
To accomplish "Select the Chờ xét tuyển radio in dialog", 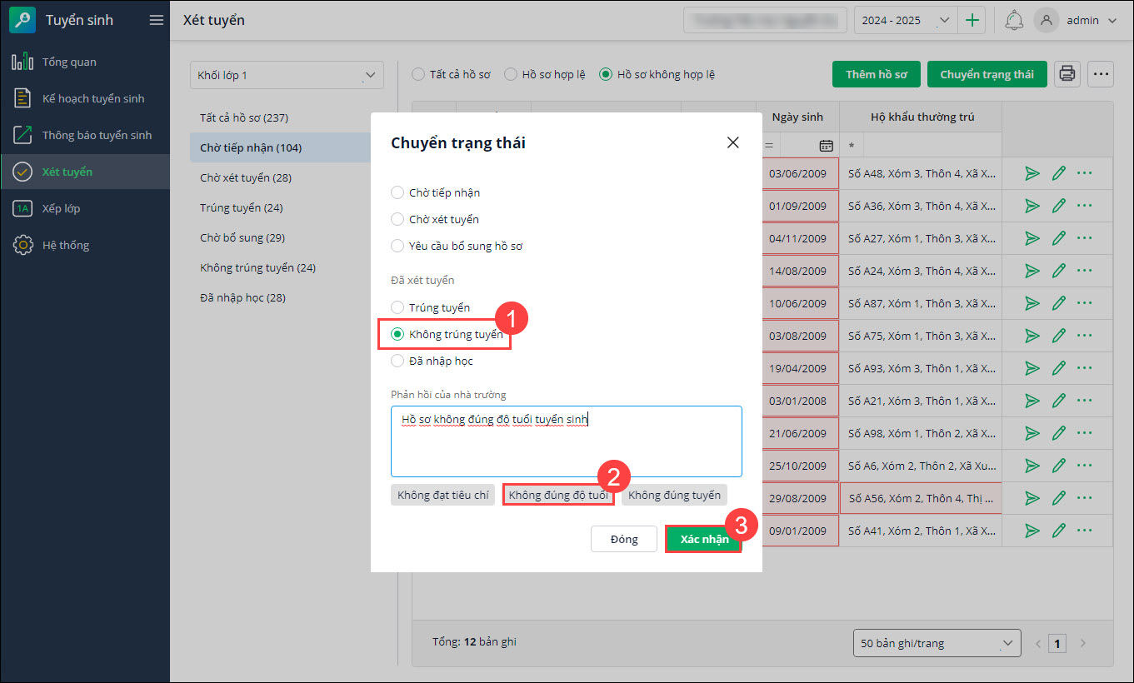I will coord(397,219).
